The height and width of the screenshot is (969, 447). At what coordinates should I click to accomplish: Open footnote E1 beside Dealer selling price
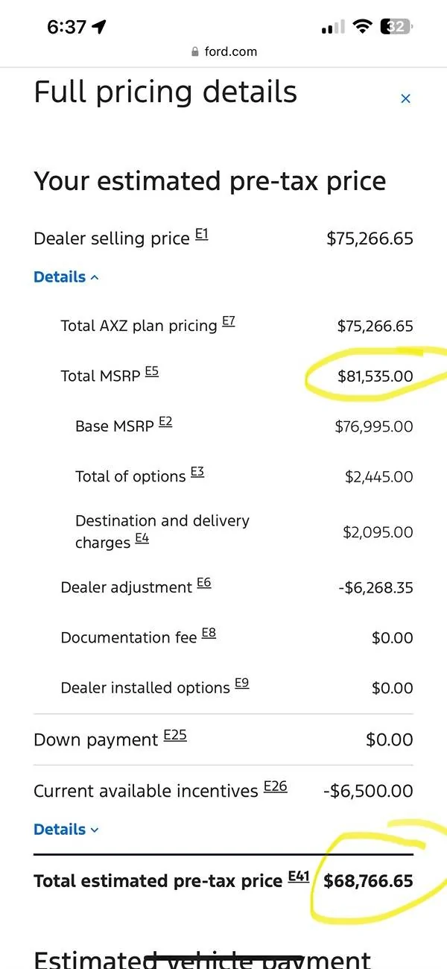[201, 235]
